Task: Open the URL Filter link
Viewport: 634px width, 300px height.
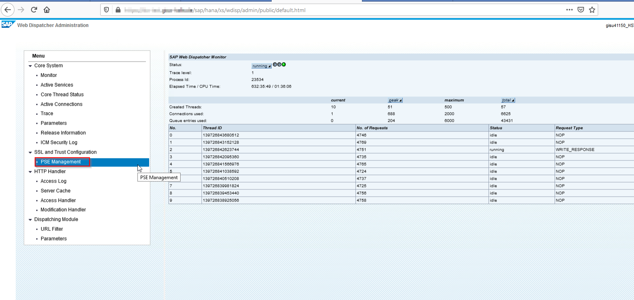Action: [52, 229]
